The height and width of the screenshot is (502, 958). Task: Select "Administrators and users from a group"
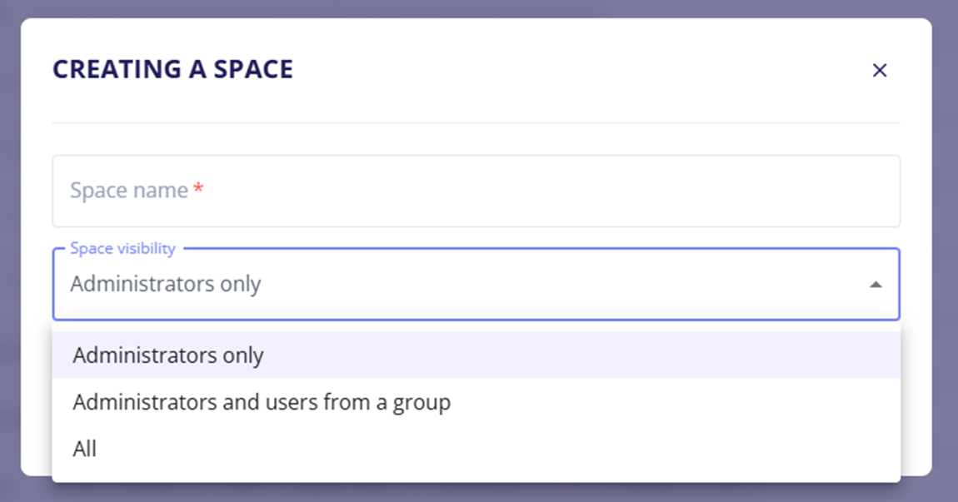pyautogui.click(x=262, y=402)
